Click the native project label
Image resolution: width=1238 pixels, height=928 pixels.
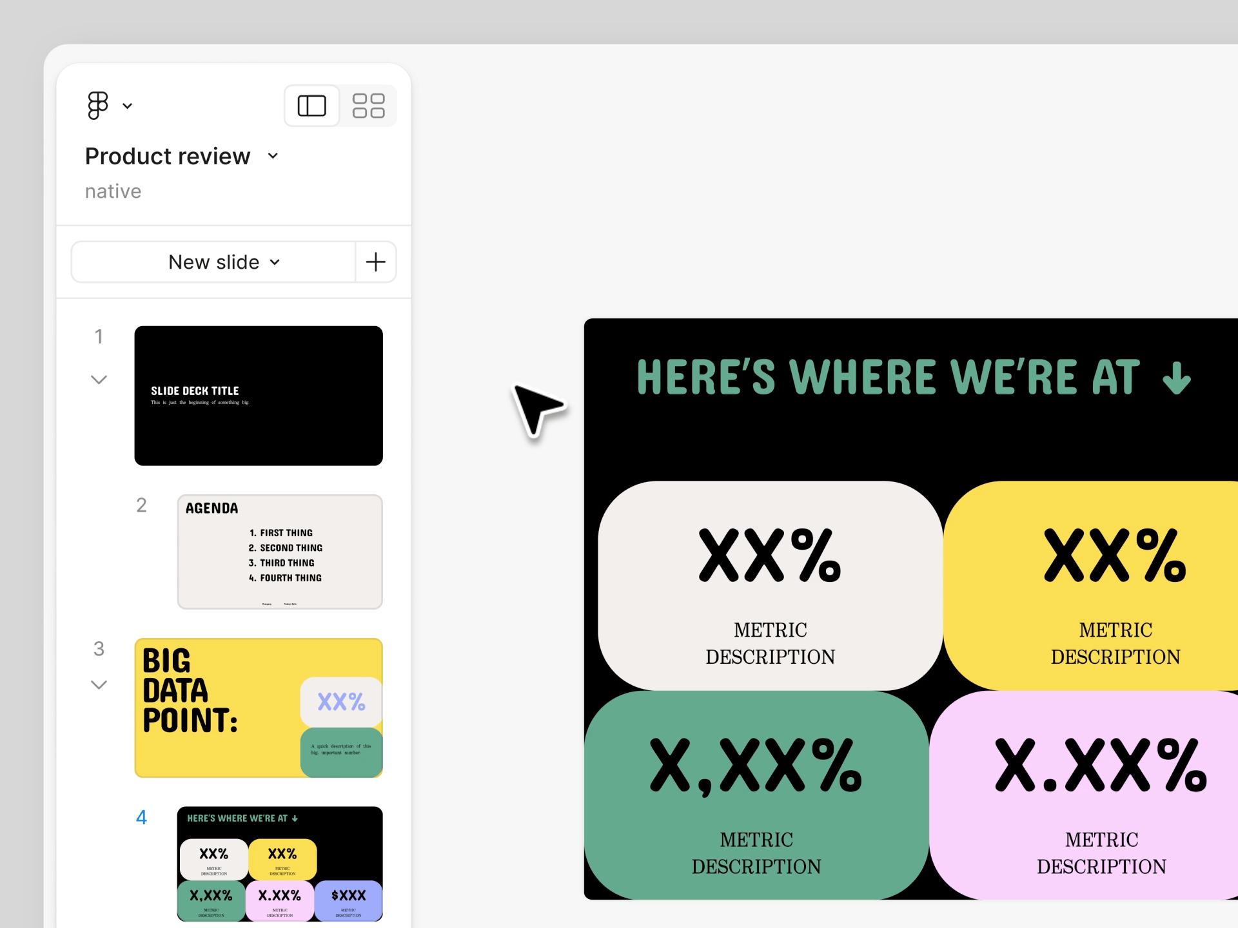coord(113,191)
